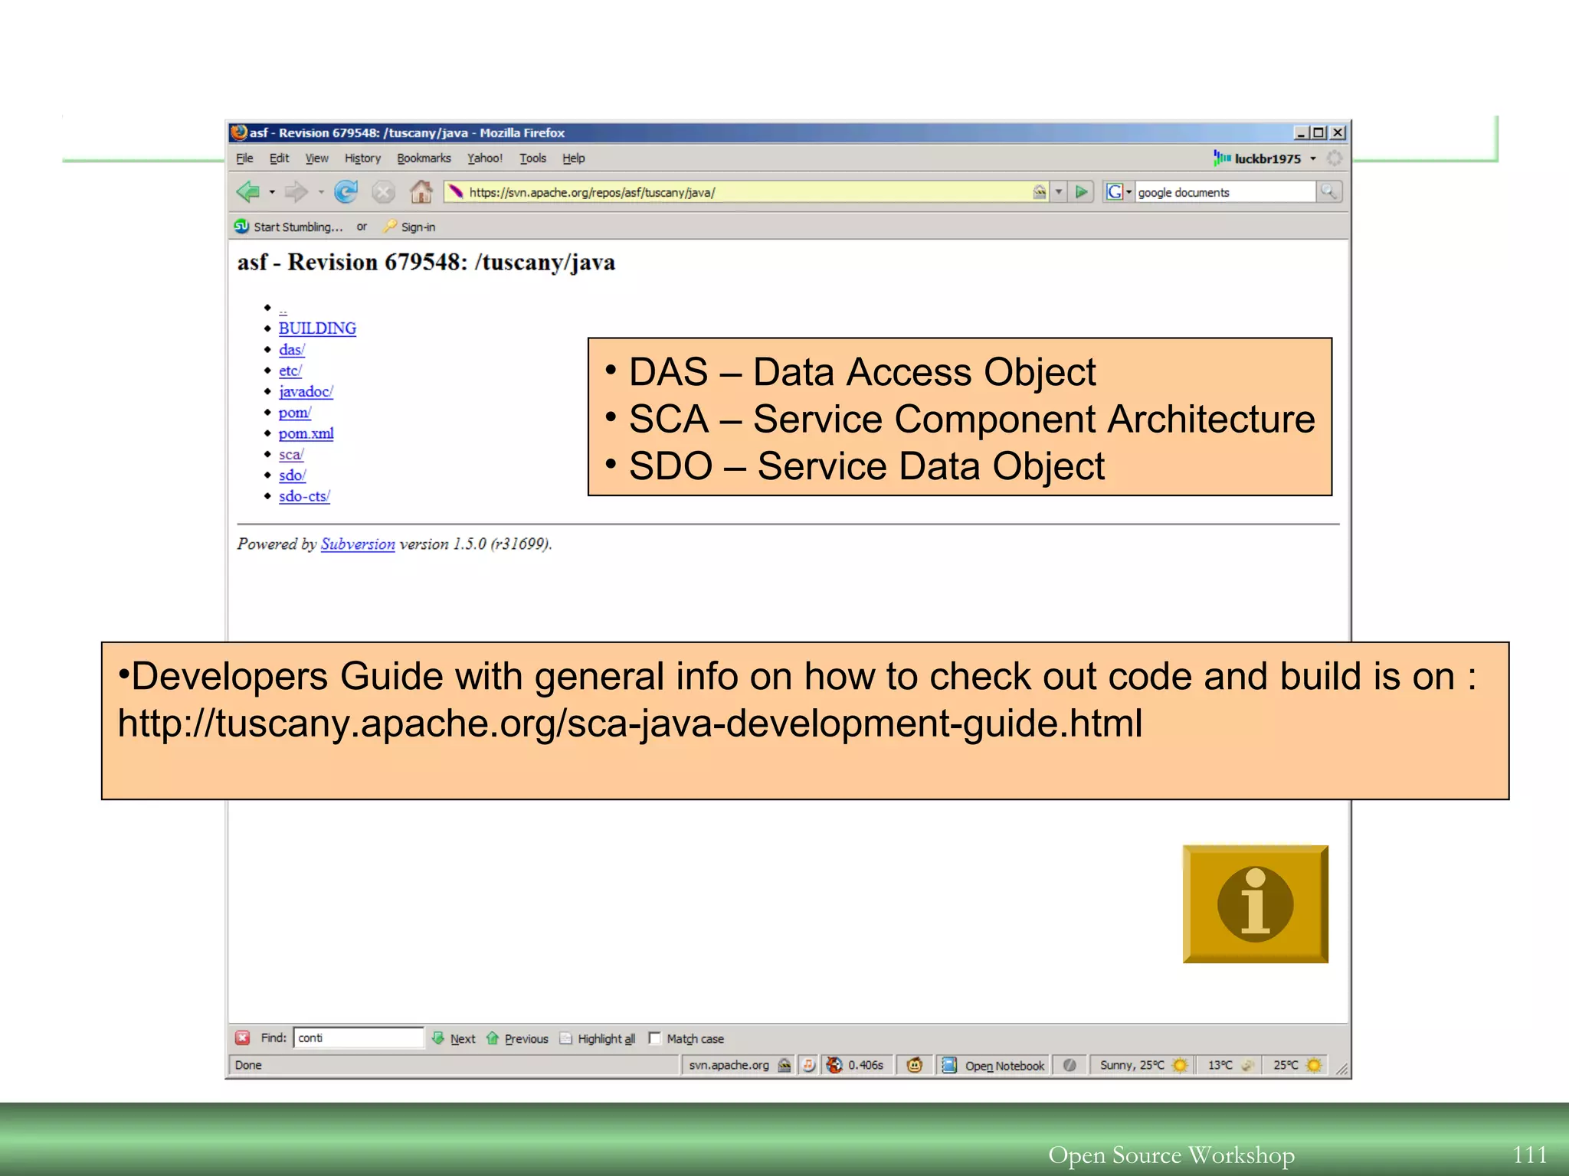Screen dimensions: 1569x1176
Task: Click the slide number 111
Action: coord(1529,1154)
